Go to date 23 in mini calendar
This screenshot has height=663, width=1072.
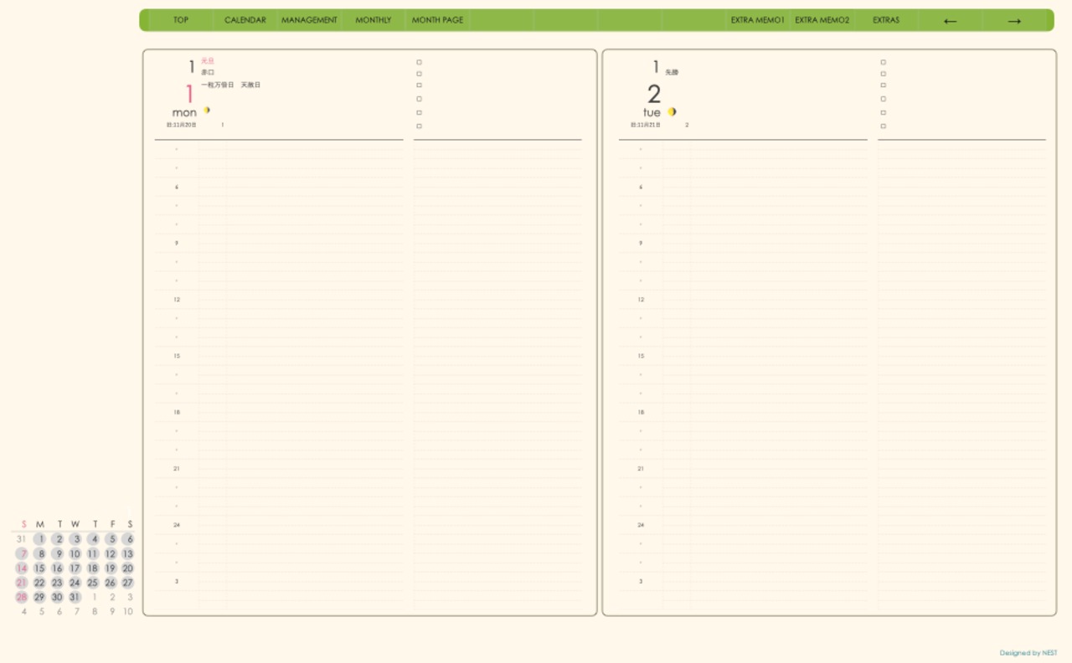coord(57,583)
